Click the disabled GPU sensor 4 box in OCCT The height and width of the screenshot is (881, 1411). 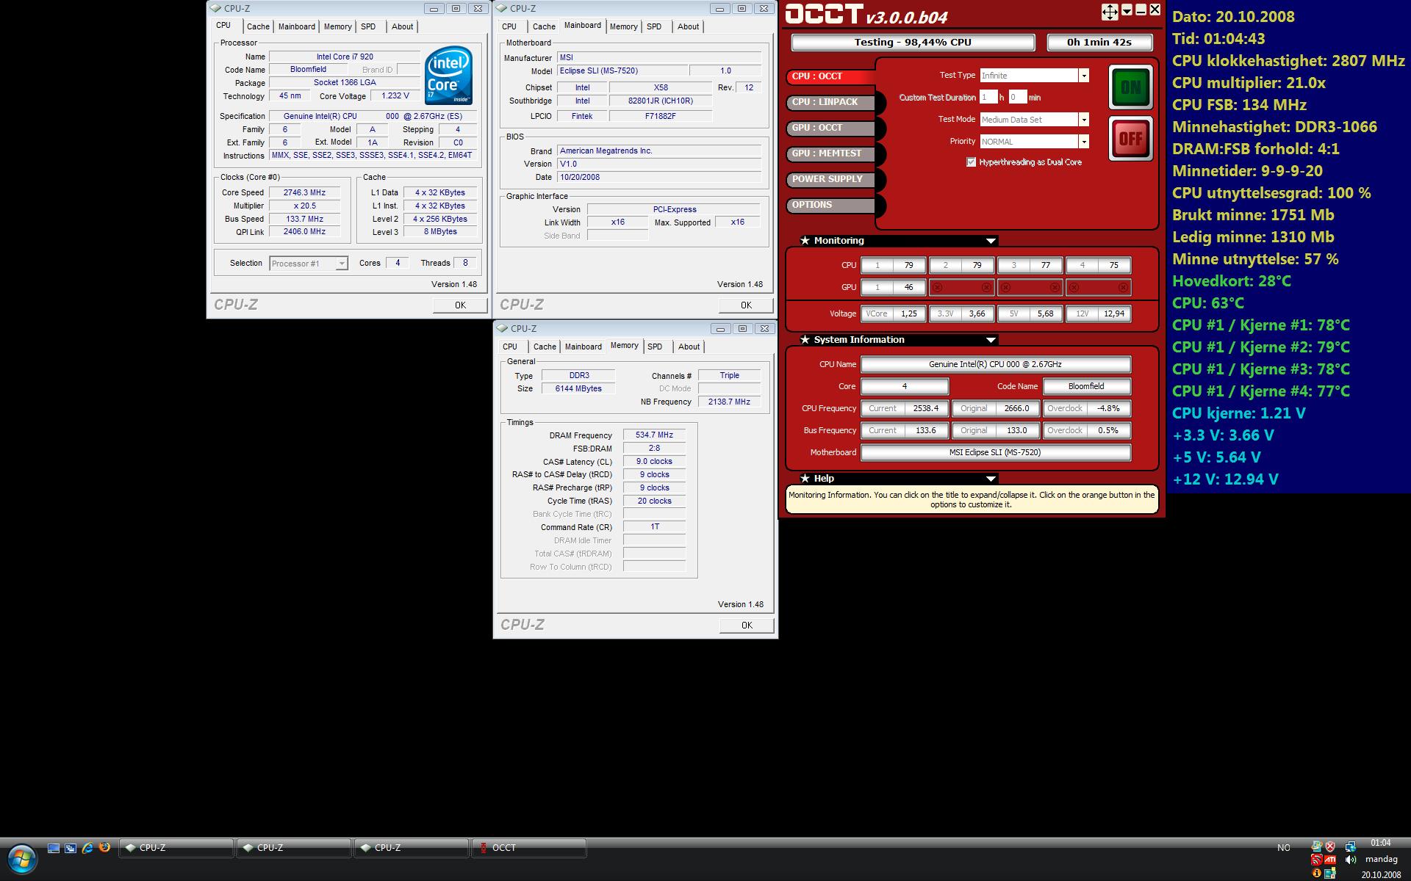(1098, 288)
